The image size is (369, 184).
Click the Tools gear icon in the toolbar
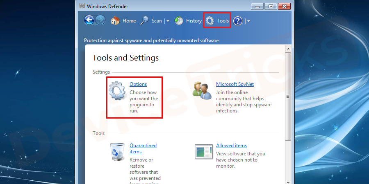coord(210,21)
